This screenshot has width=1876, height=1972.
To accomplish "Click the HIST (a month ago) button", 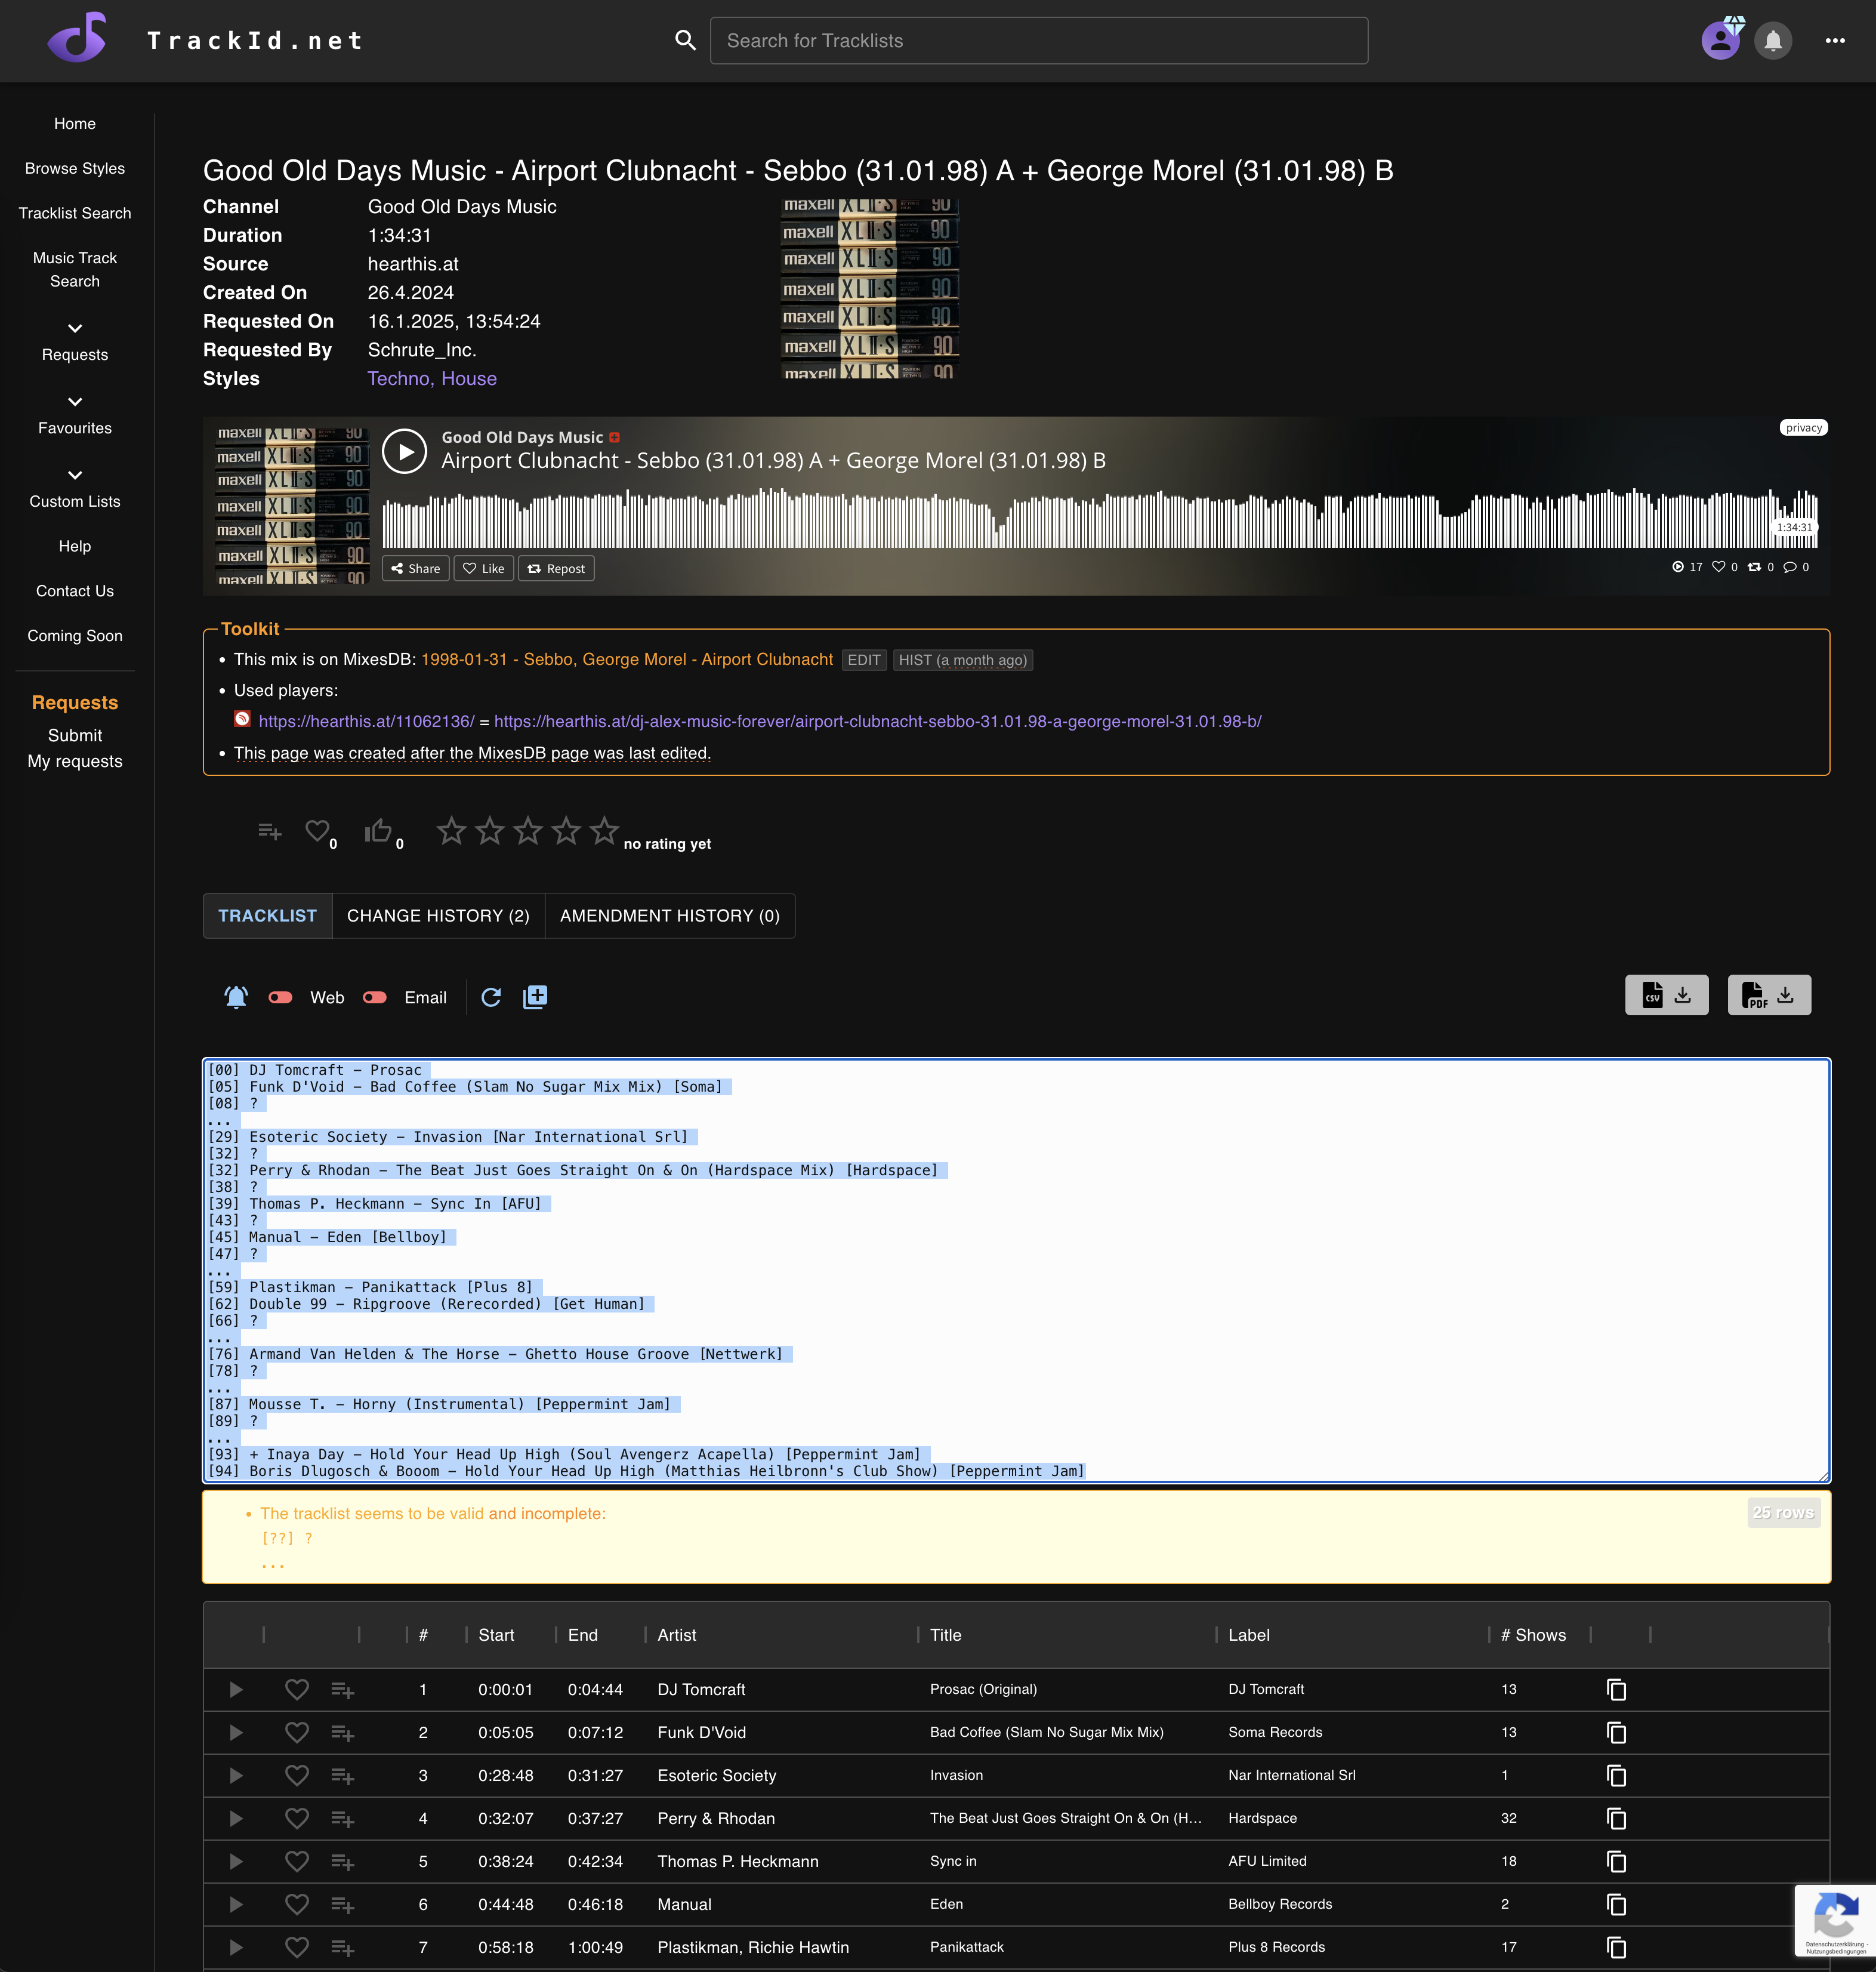I will (962, 660).
